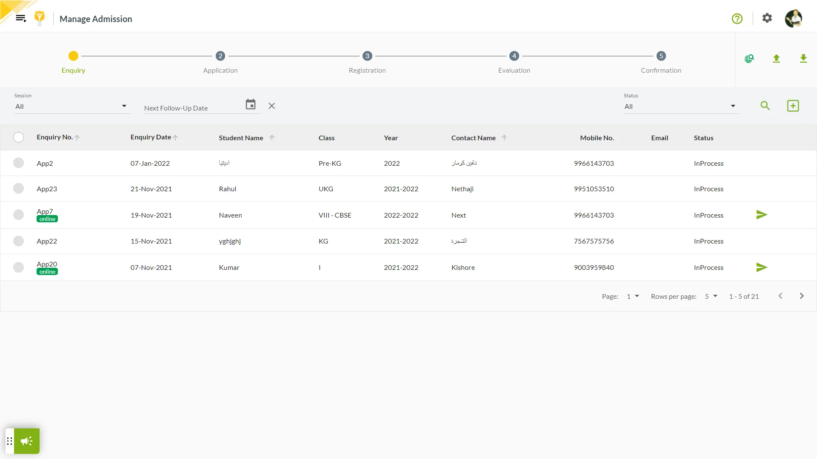The width and height of the screenshot is (817, 459).
Task: Go to the Application step
Action: [220, 62]
